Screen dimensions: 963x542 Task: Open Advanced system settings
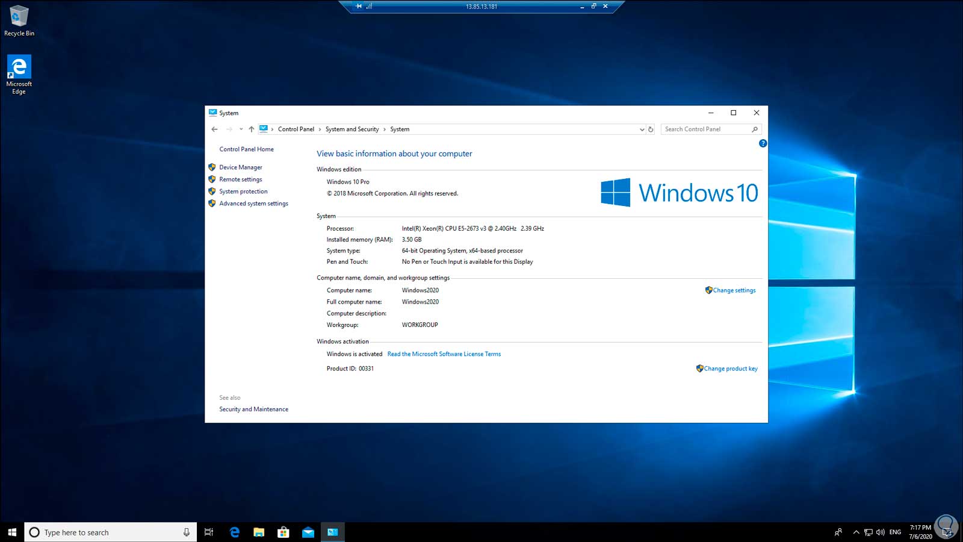click(253, 204)
